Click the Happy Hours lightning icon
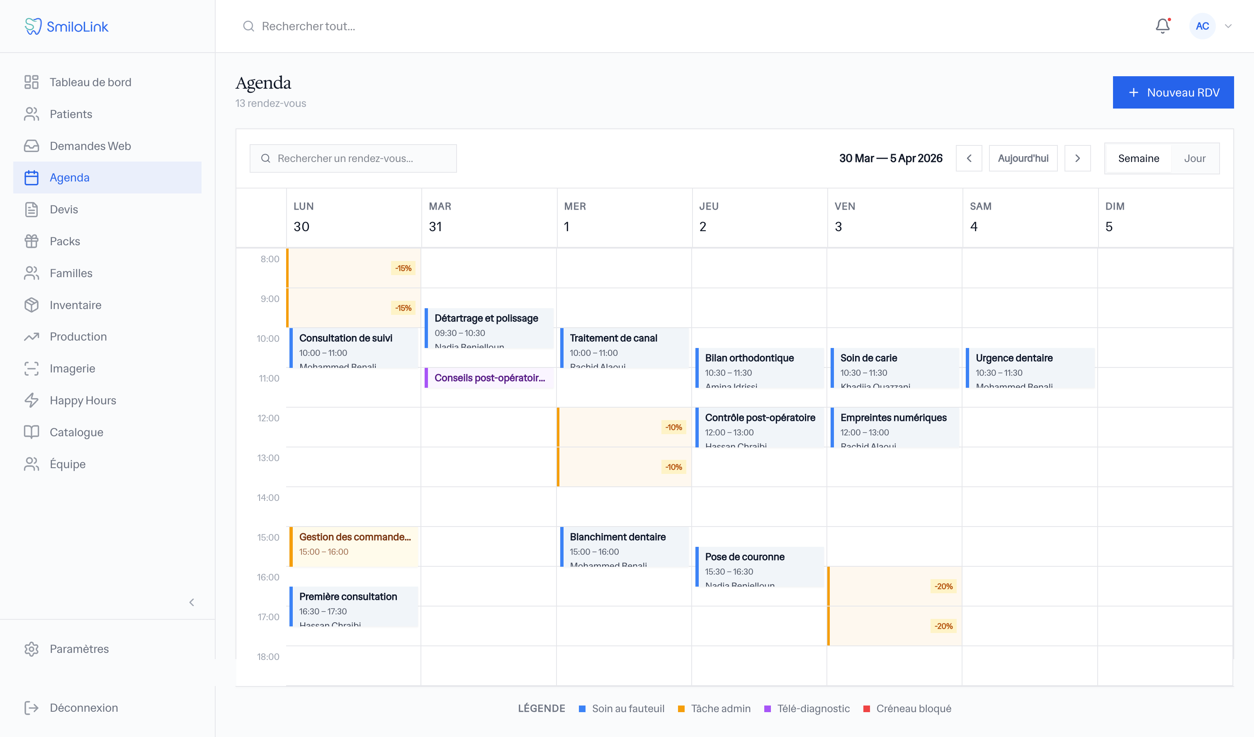Viewport: 1254px width, 737px height. (32, 400)
